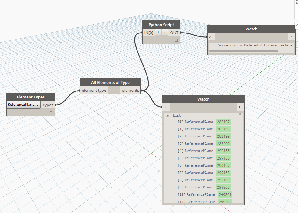Collapse the List tree in the Watch node
Screen dimensions: 298x213
pos(168,115)
